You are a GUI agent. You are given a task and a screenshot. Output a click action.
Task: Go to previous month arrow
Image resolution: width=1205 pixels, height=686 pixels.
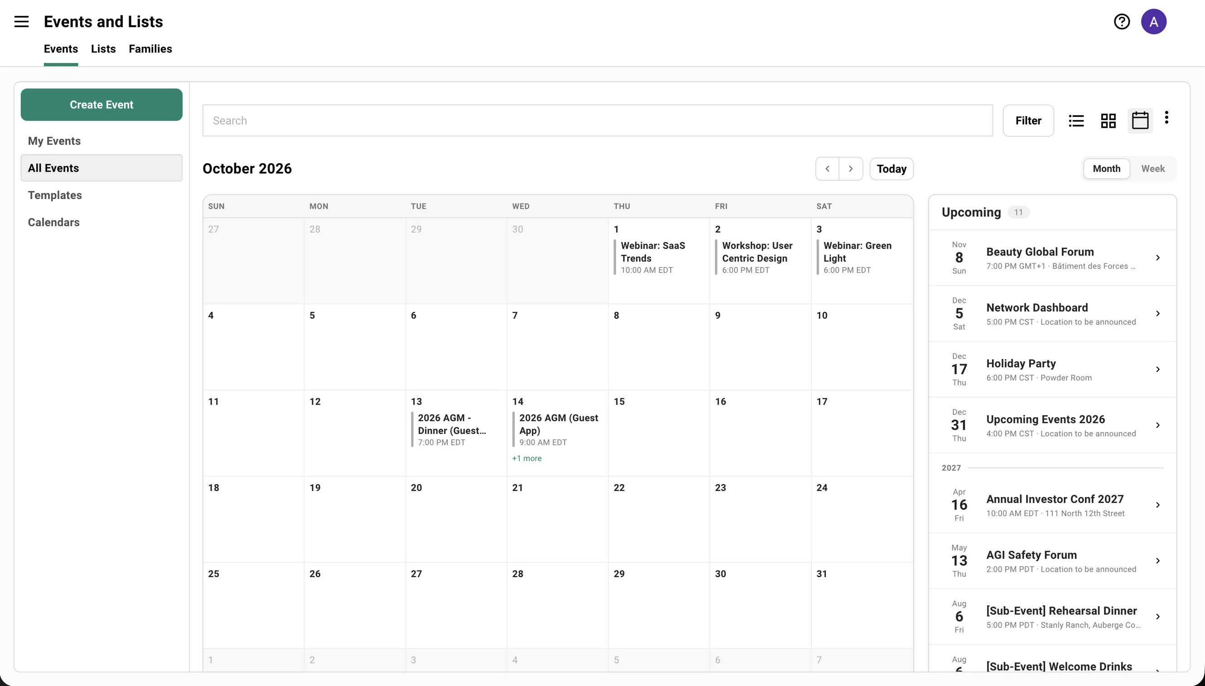point(828,169)
